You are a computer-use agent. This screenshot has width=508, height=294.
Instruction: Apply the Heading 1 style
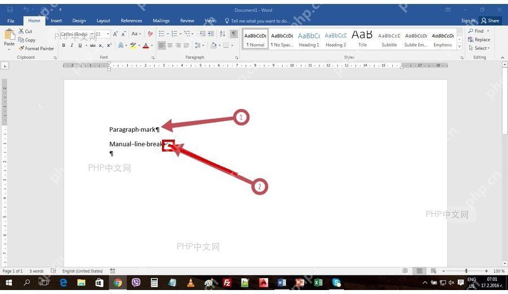tap(309, 39)
